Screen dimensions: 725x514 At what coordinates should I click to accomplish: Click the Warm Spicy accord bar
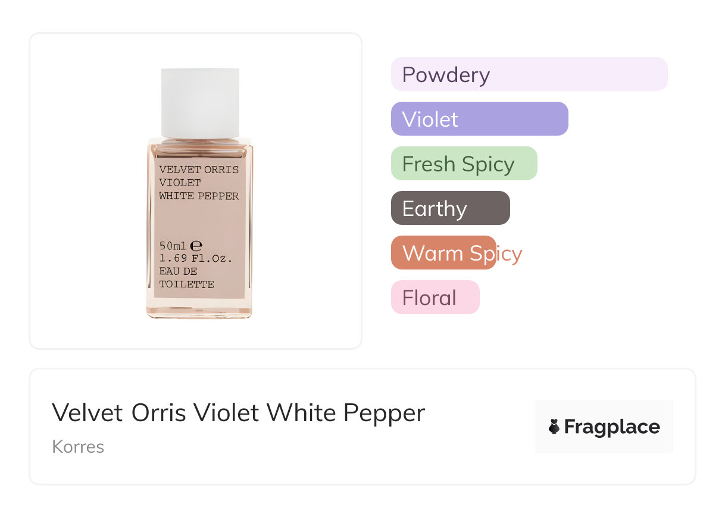coord(443,253)
